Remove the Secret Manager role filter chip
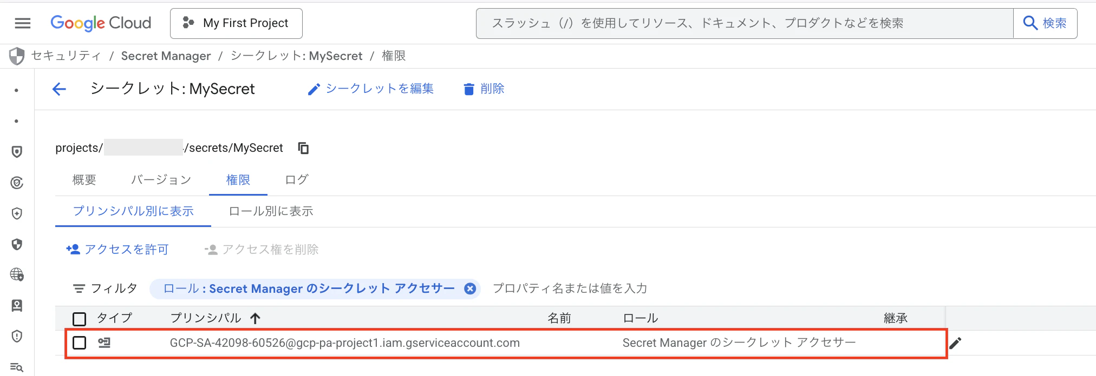This screenshot has width=1096, height=376. 470,288
